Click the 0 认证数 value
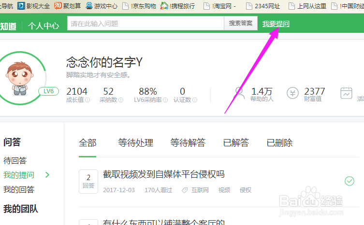Screen dimensions: 364x225 [x=182, y=91]
